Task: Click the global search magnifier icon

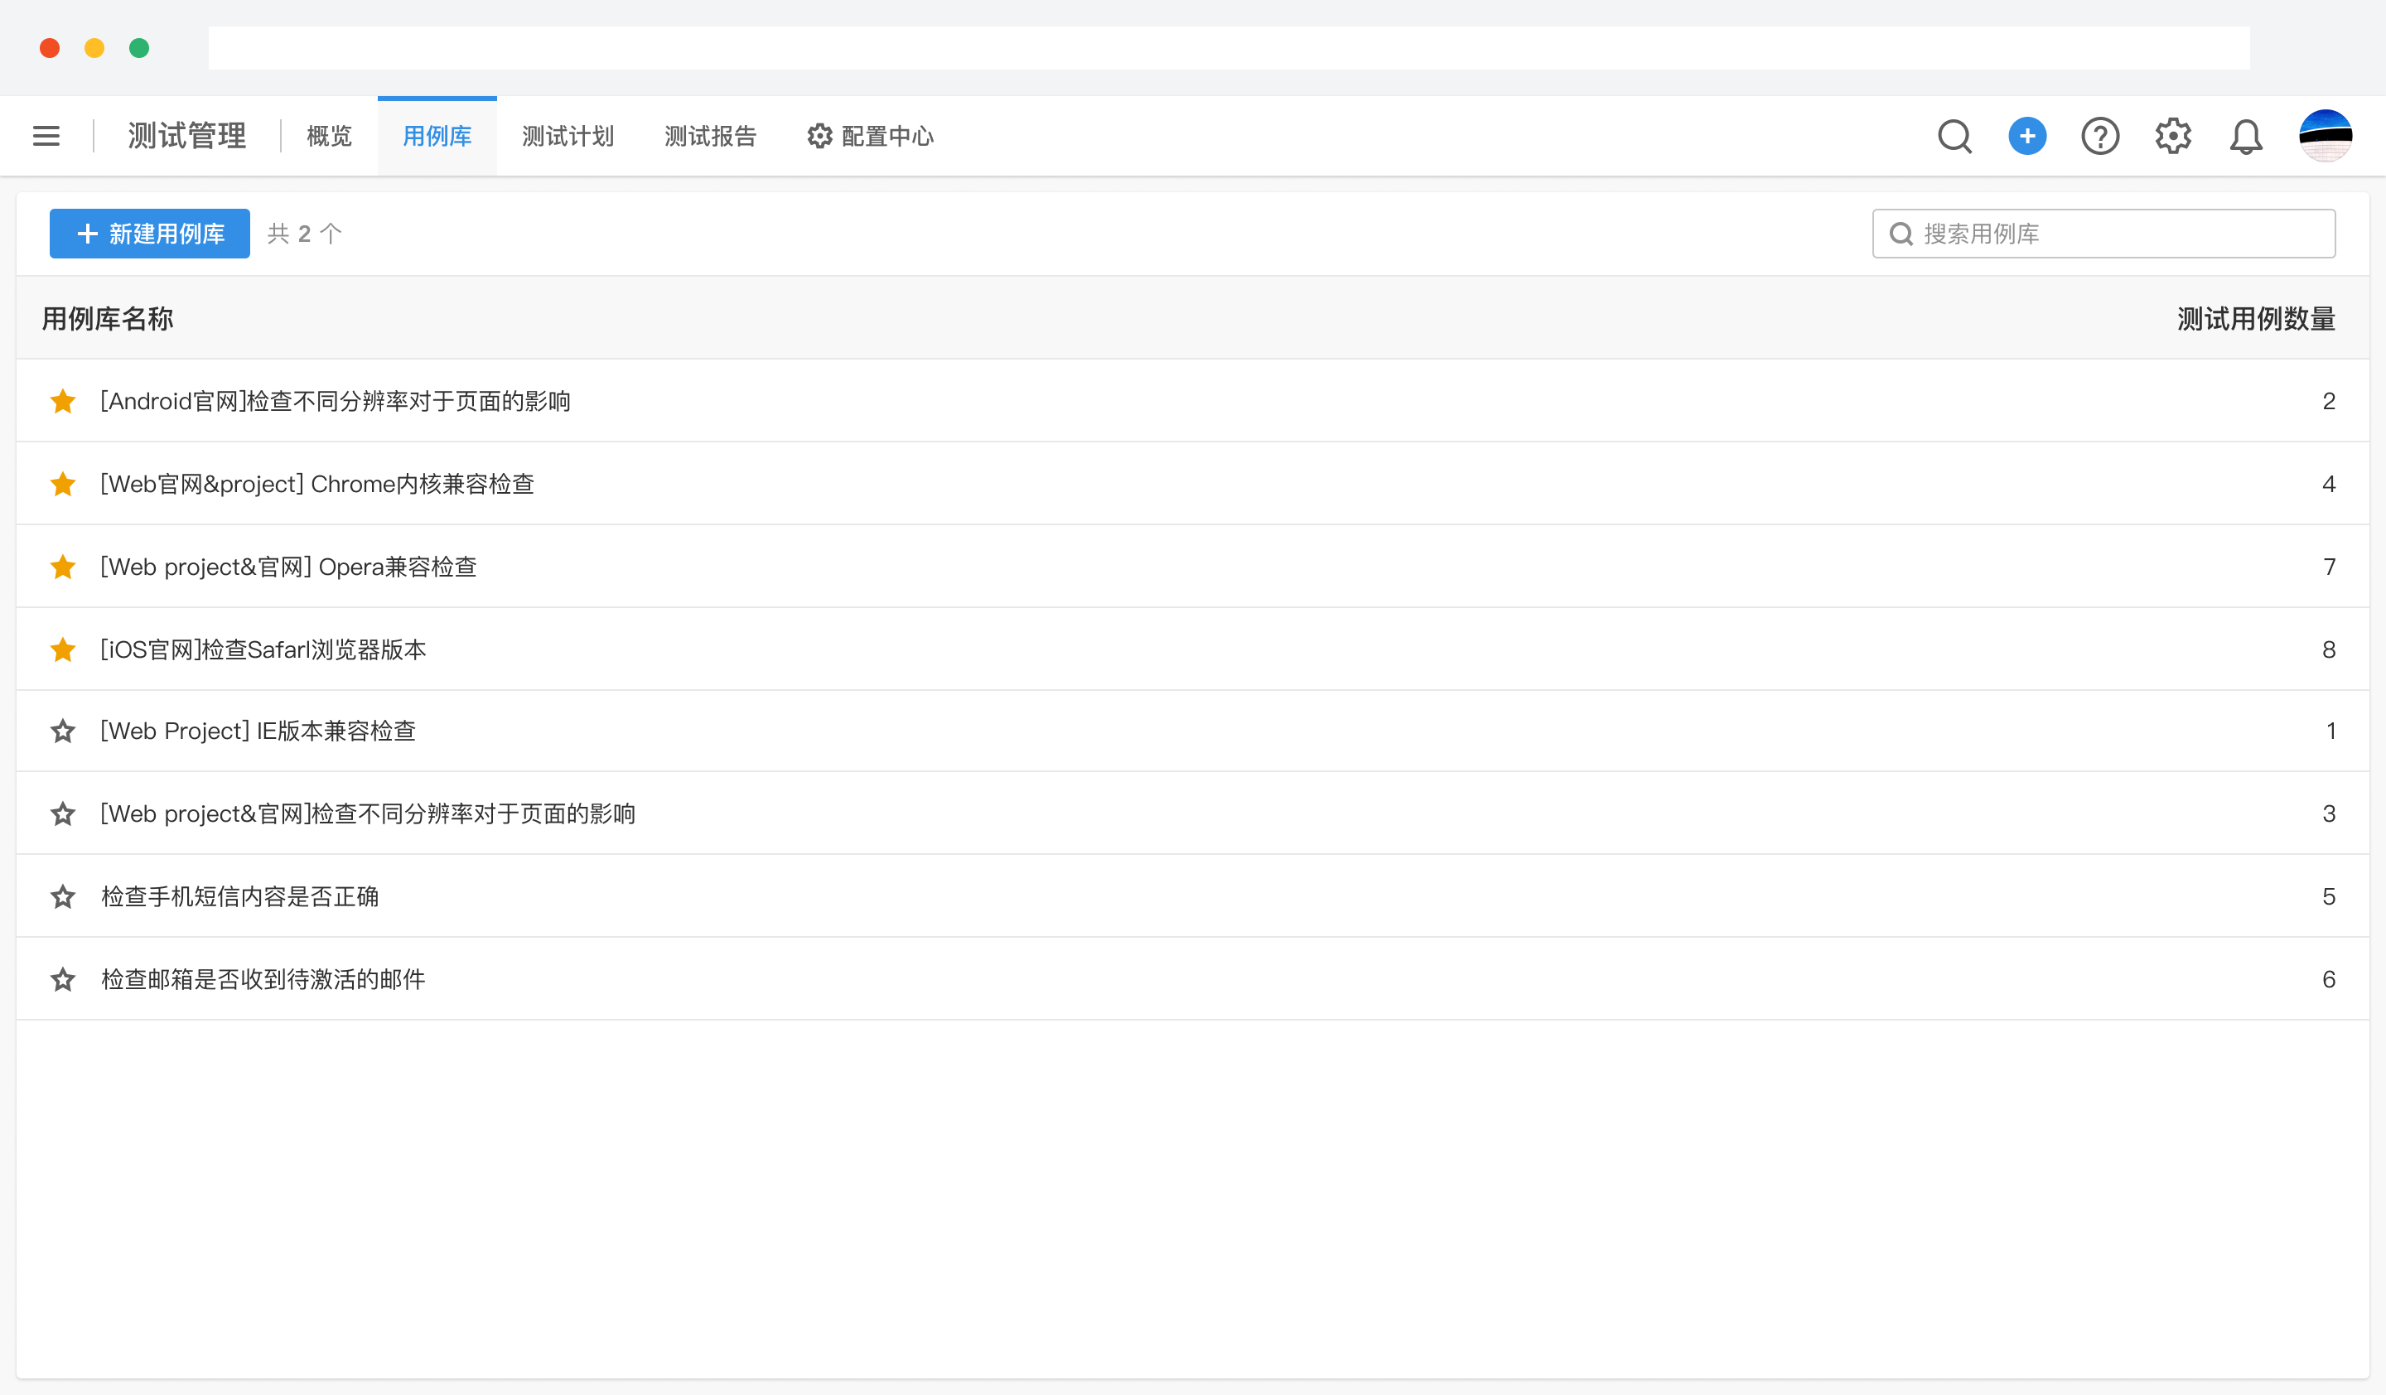Action: pos(1954,137)
